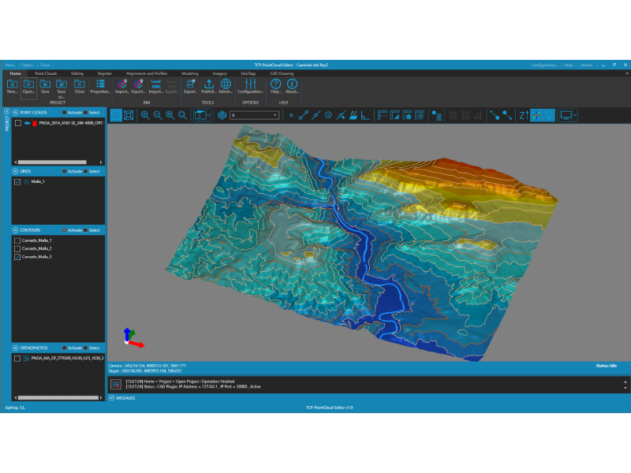This screenshot has width=631, height=473.
Task: Collapse the Point Clouds panel section
Action: 15,113
